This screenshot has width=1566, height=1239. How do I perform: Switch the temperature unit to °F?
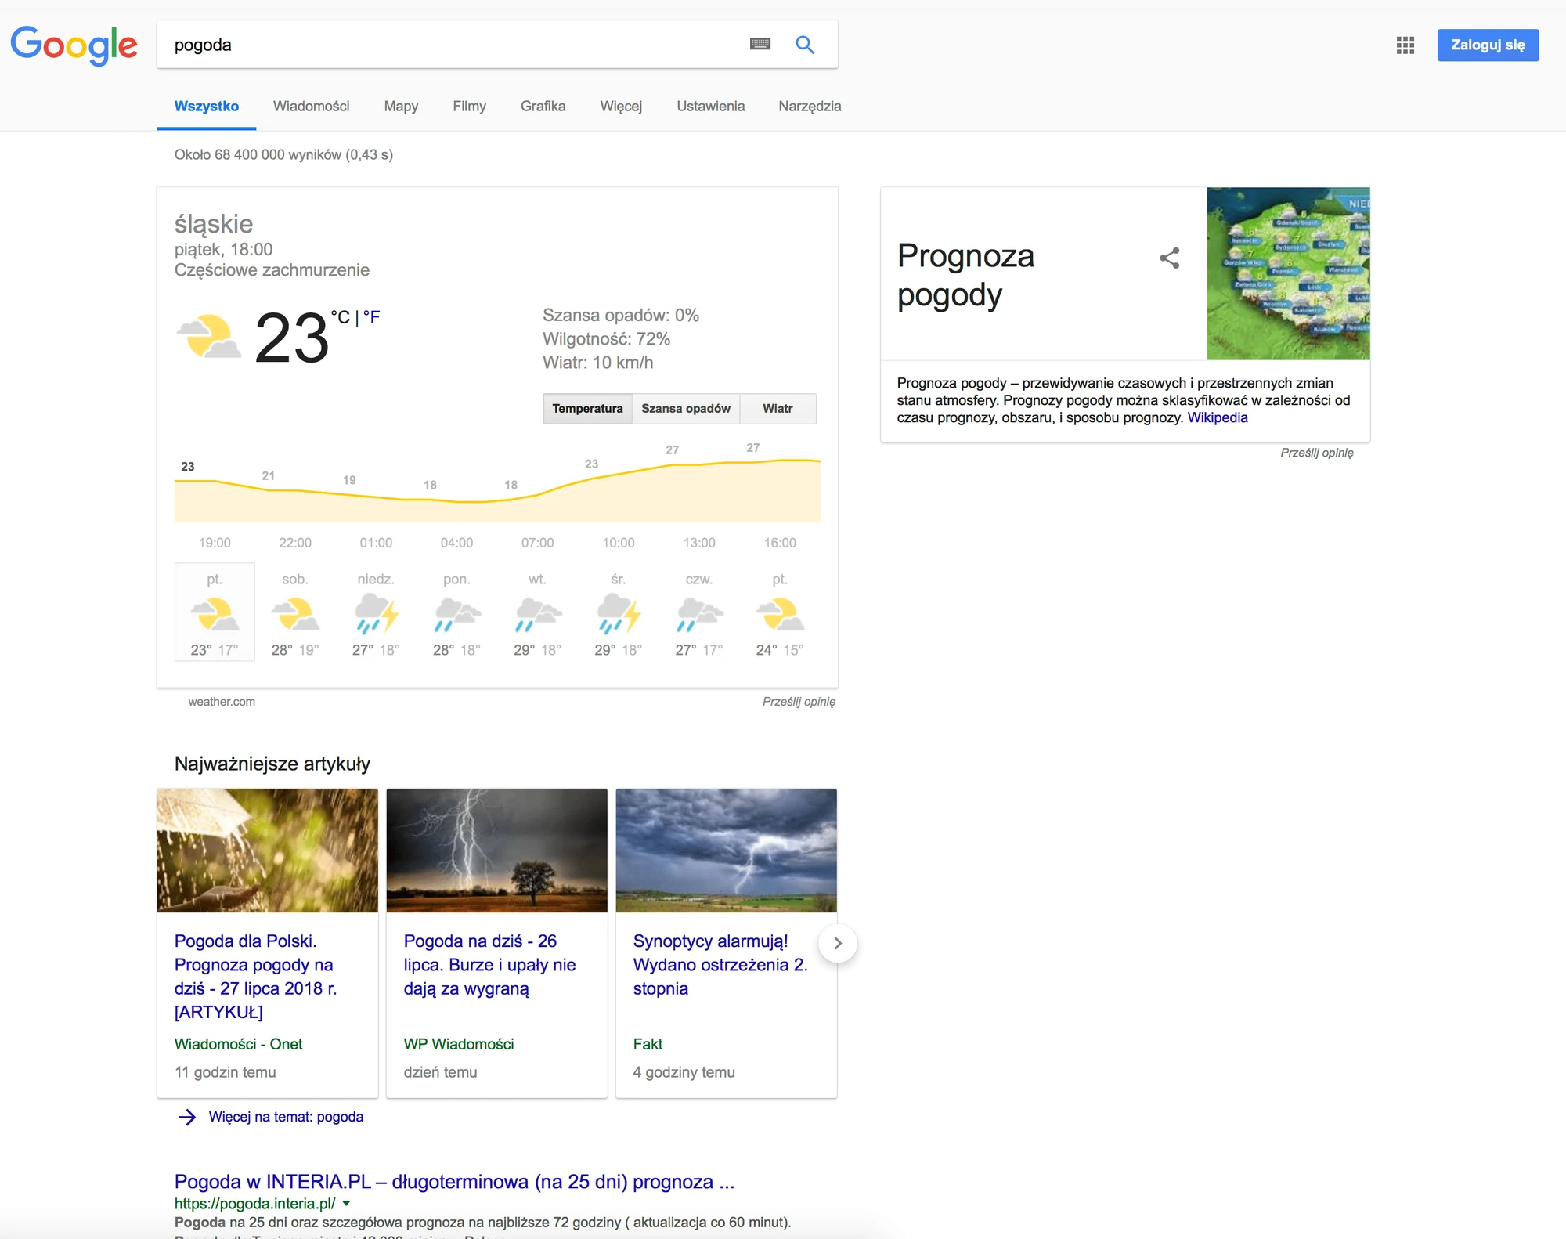tap(371, 317)
